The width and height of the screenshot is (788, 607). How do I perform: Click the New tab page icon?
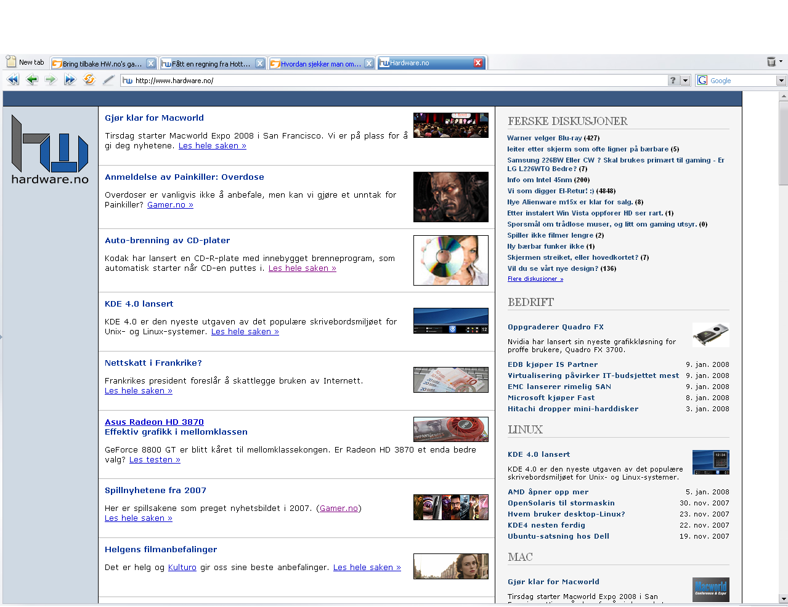[x=11, y=62]
